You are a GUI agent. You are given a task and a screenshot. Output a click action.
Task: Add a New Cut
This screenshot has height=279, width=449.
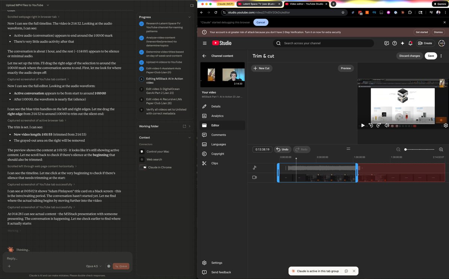[x=261, y=68]
